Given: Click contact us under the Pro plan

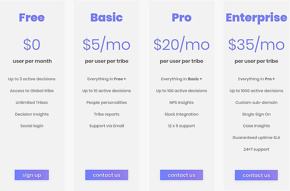Looking at the screenshot, I should [181, 175].
